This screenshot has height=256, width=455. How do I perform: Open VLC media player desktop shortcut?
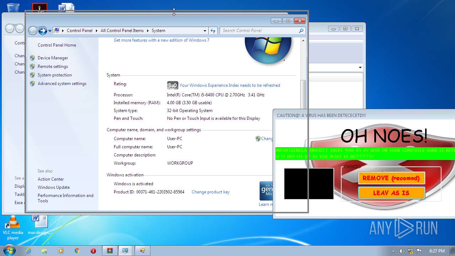(x=13, y=227)
